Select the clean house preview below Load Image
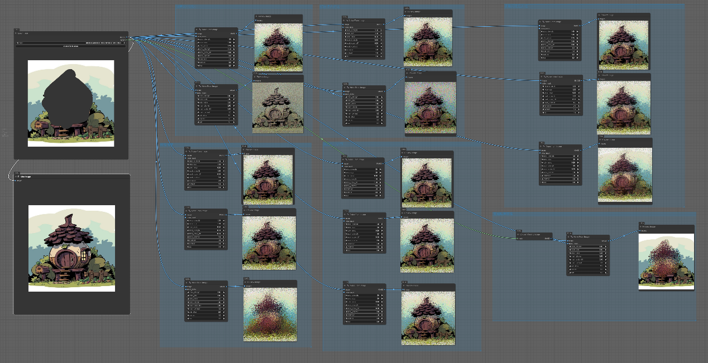This screenshot has height=363, width=708. (71, 248)
